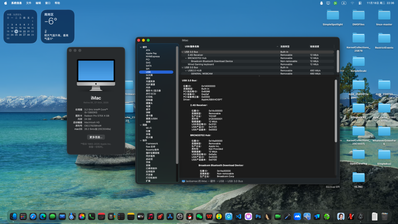Select Wired Gaming keyboard row

pos(258,64)
